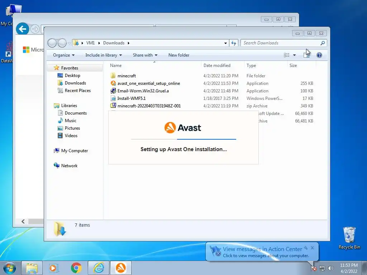367x275 pixels.
Task: Expand the arrow after Downloads breadcrumb
Action: point(129,43)
